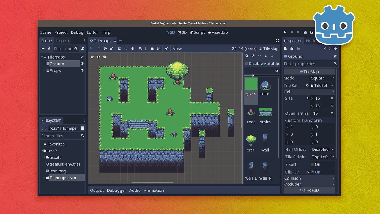Open the Output bottom panel
The width and height of the screenshot is (380, 214).
click(97, 191)
